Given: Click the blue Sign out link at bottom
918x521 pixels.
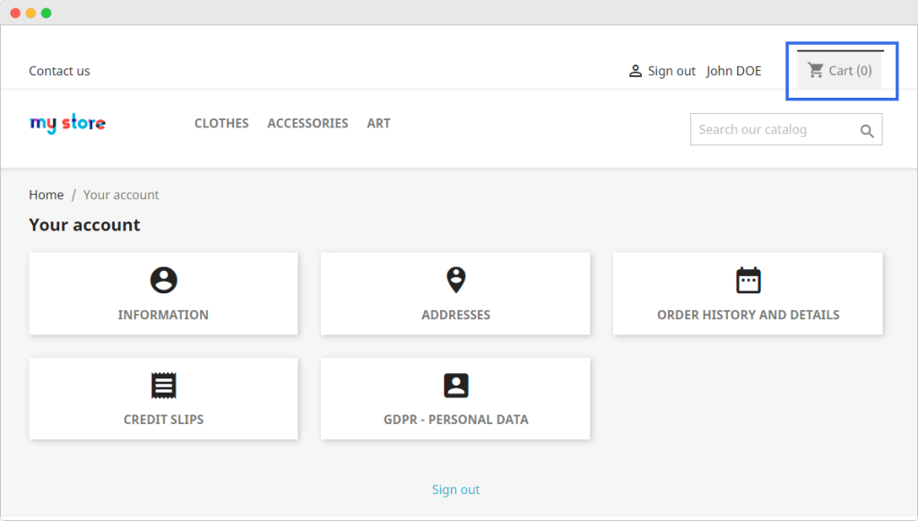Looking at the screenshot, I should click(455, 490).
